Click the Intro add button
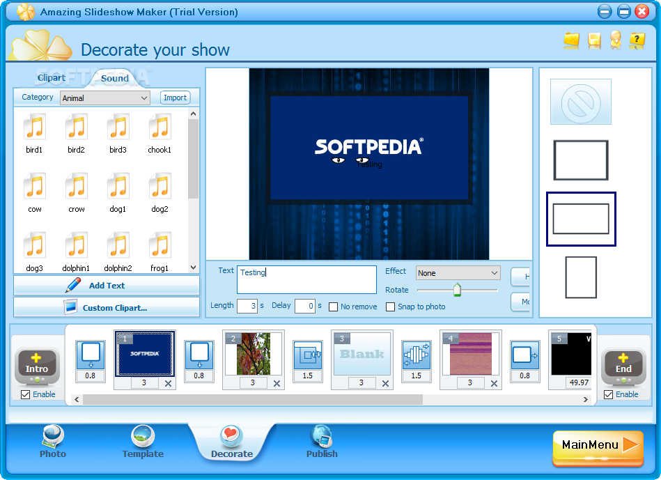Viewport: 661px width, 480px height. click(x=37, y=365)
